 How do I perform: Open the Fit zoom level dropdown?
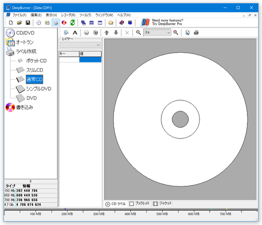click(158, 33)
